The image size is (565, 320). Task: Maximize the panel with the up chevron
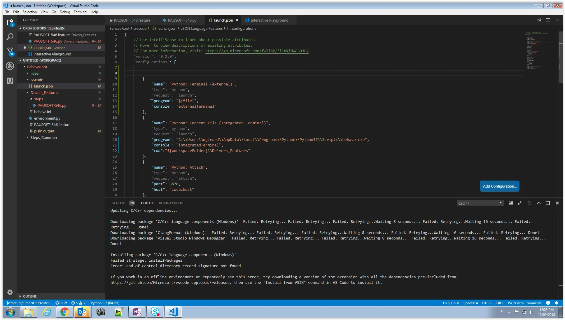(539, 203)
